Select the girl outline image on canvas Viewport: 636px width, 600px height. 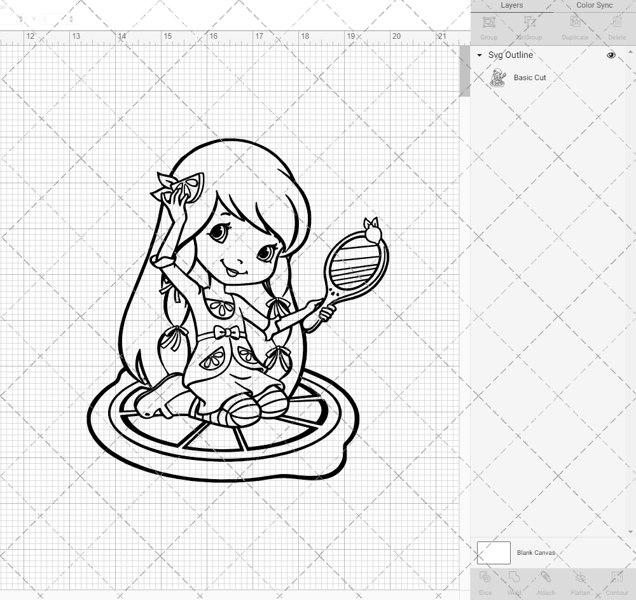coord(238,310)
